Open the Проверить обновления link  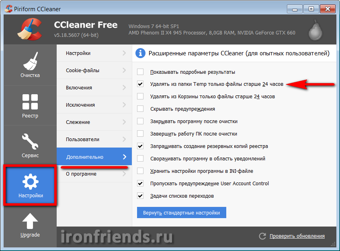297,236
